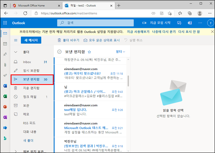Launch PowerPoint from the left rail
Viewport: 215px width, 153px height.
pyautogui.click(x=5, y=107)
